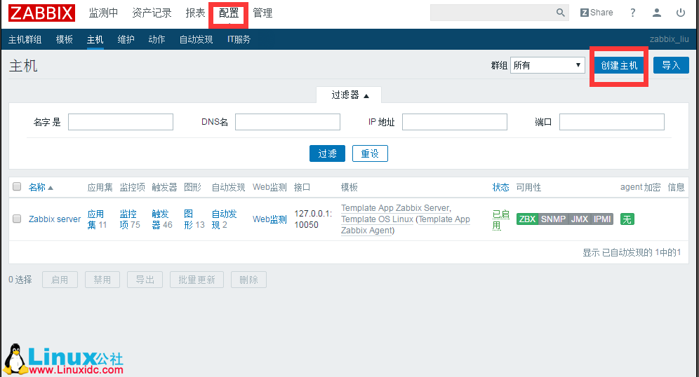Tick the Zabbix server row checkbox
This screenshot has height=377, width=699.
(x=17, y=219)
